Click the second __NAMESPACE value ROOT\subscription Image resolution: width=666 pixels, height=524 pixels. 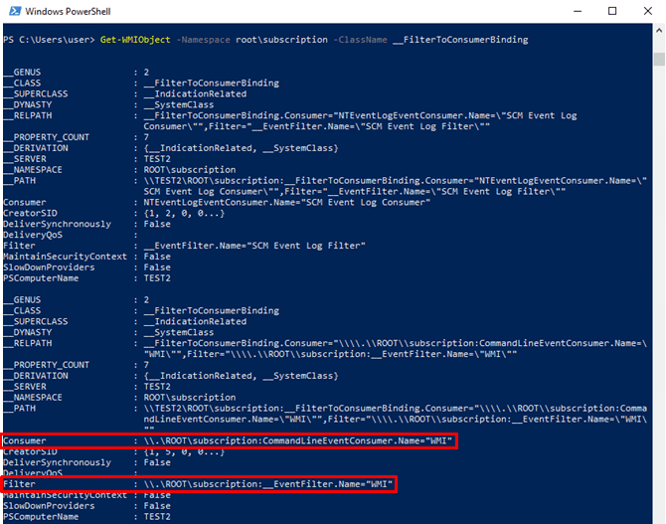(x=190, y=398)
